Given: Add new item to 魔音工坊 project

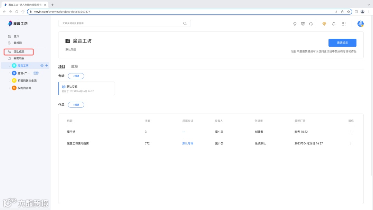Looking at the screenshot, I should (47, 65).
